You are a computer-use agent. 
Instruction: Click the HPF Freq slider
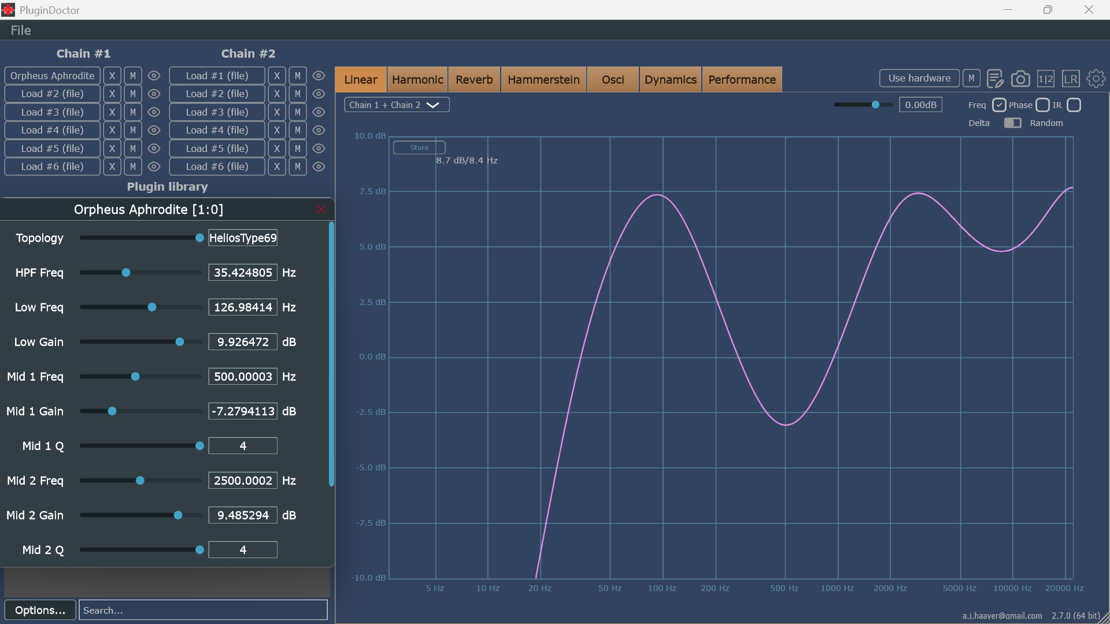140,273
